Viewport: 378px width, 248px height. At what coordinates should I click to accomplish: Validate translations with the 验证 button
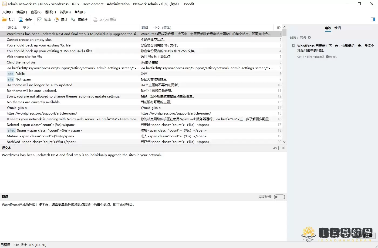(44, 19)
